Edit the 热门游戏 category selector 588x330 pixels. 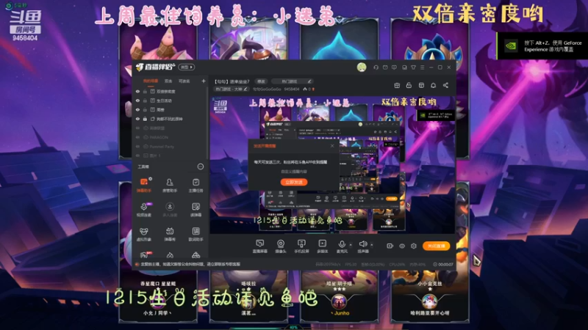[x=292, y=81]
